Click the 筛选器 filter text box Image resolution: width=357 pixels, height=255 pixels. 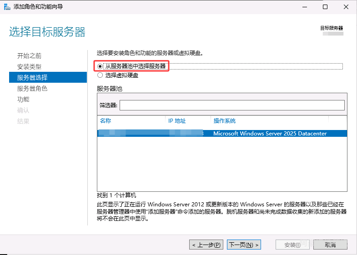[232, 105]
